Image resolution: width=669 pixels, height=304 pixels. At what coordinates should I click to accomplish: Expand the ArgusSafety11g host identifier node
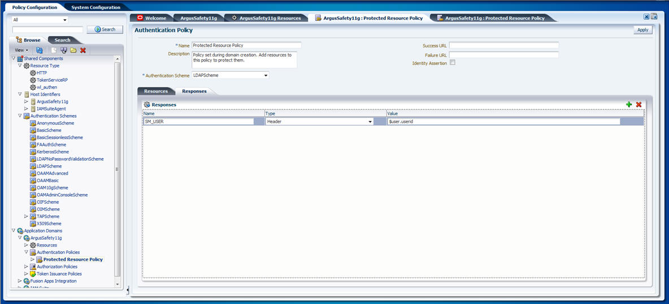coord(27,102)
